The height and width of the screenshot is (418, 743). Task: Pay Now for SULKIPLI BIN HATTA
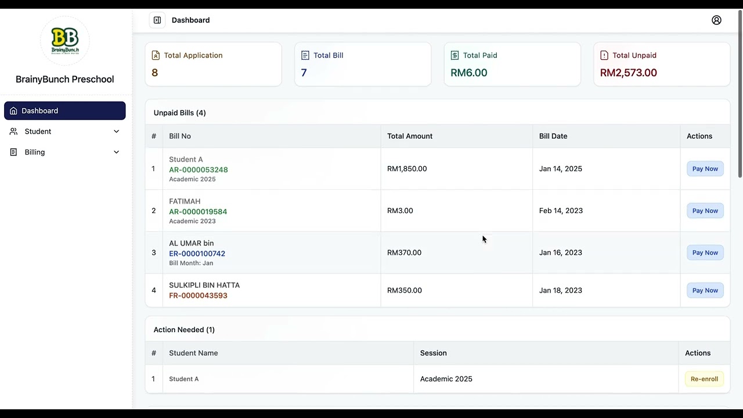point(705,290)
